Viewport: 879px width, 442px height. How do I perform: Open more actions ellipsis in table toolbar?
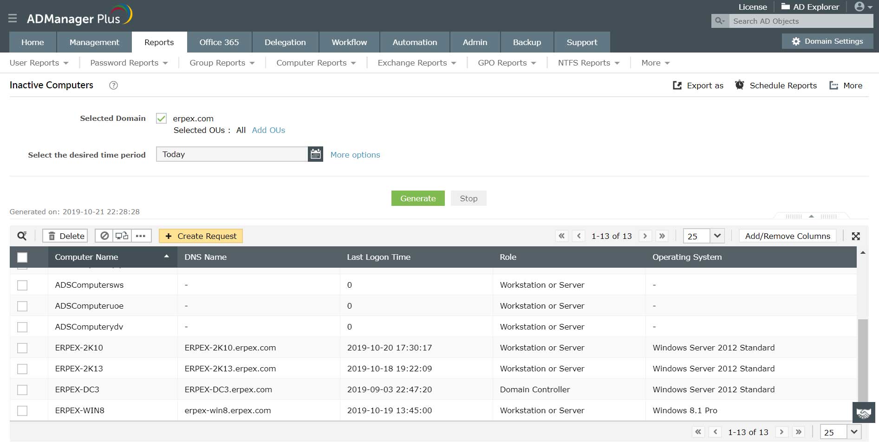tap(141, 236)
